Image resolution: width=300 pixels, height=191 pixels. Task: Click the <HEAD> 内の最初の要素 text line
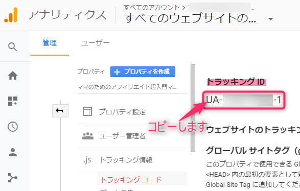tap(253, 174)
